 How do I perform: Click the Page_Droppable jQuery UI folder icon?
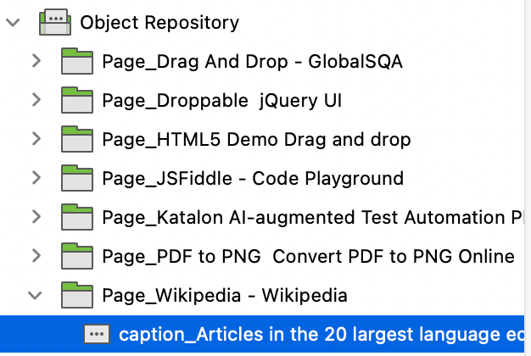77,100
